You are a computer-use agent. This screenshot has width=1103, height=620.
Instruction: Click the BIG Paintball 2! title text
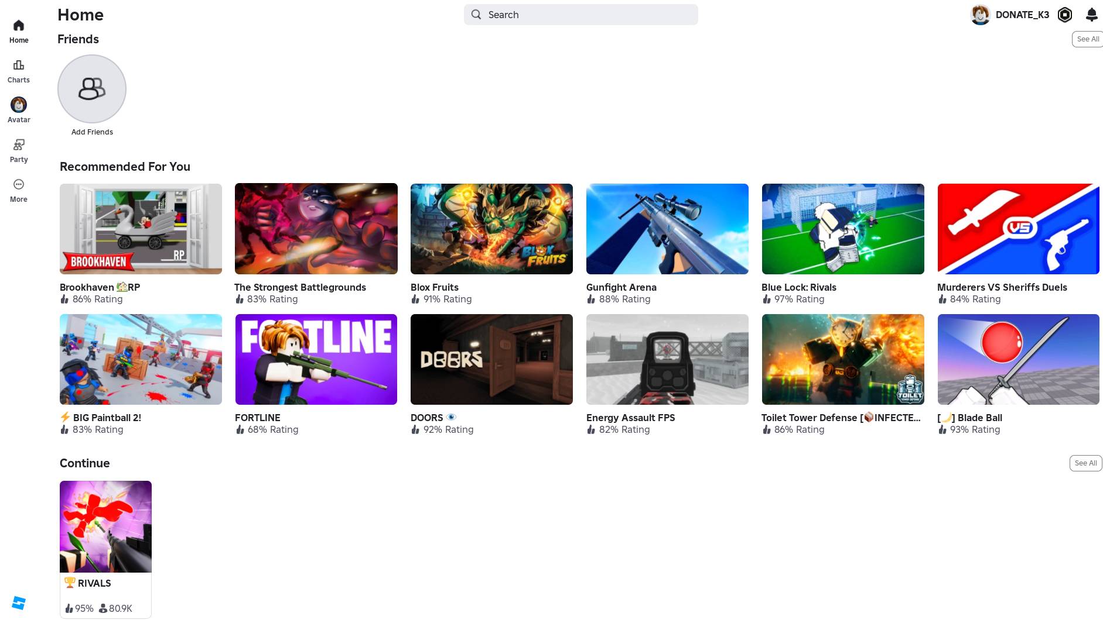tap(100, 418)
